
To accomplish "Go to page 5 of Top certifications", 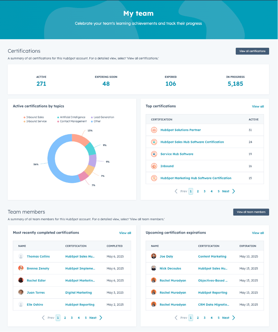I will (219, 192).
